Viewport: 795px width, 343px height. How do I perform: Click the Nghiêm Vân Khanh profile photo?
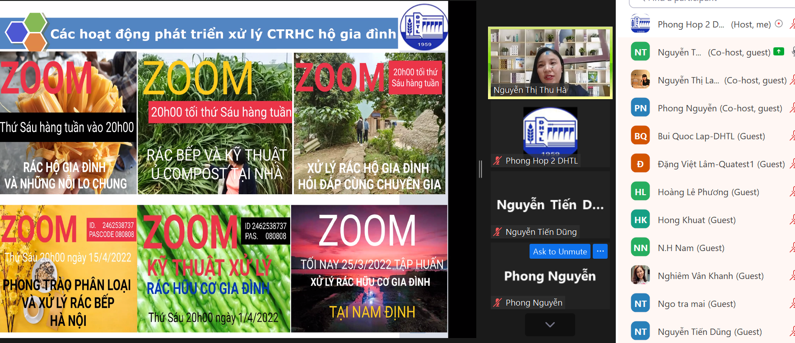pyautogui.click(x=640, y=275)
